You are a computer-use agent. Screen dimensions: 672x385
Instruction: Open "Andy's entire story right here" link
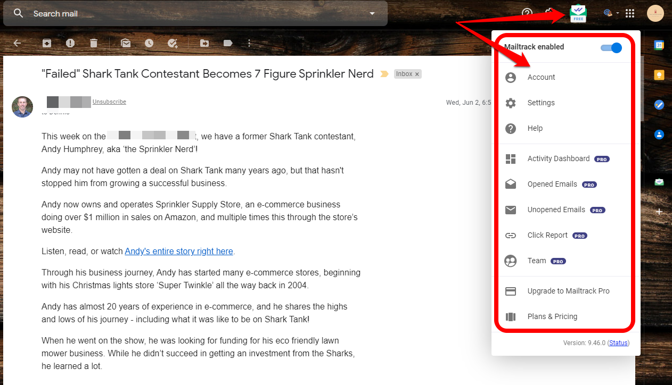coord(179,251)
